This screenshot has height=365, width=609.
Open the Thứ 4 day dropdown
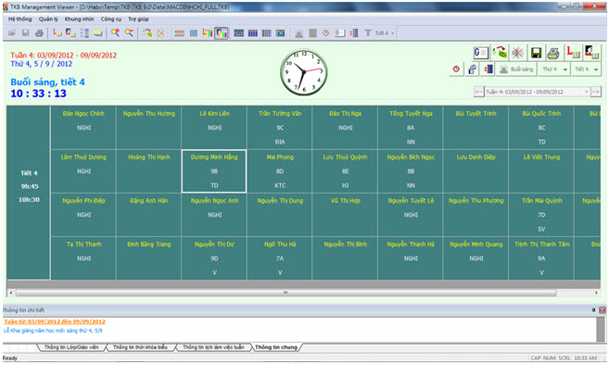click(554, 69)
